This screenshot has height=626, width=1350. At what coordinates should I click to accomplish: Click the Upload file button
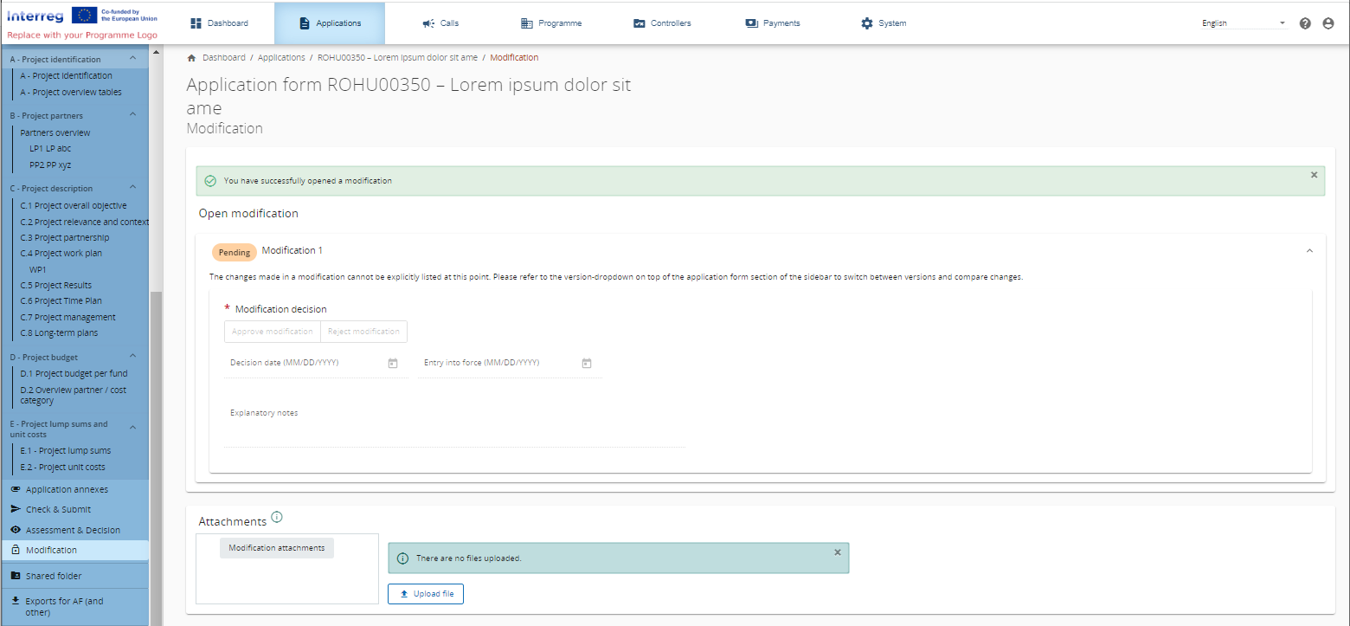click(x=426, y=594)
